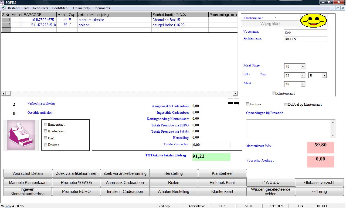The height and width of the screenshot is (208, 346).
Task: Click the Voornaam field containing Rob
Action: (305, 32)
